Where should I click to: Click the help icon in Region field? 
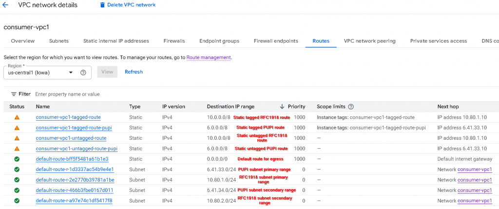83,73
